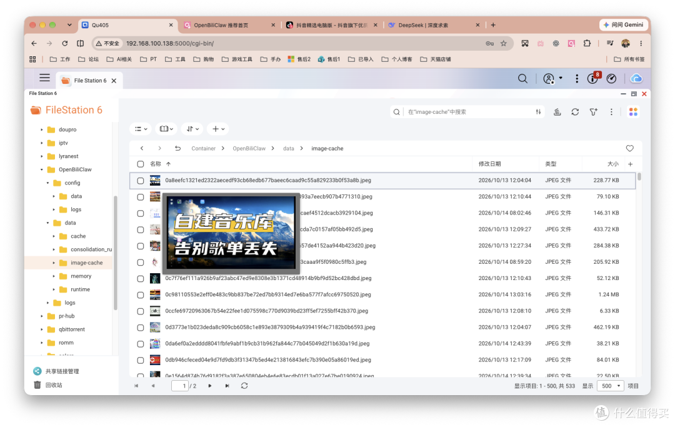Open Chrome extensions puzzle icon
675x427 pixels.
(587, 44)
